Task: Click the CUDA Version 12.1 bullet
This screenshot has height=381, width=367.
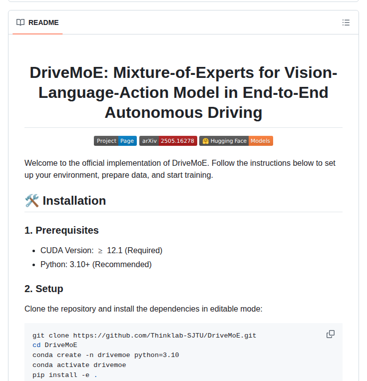Action: click(x=101, y=251)
